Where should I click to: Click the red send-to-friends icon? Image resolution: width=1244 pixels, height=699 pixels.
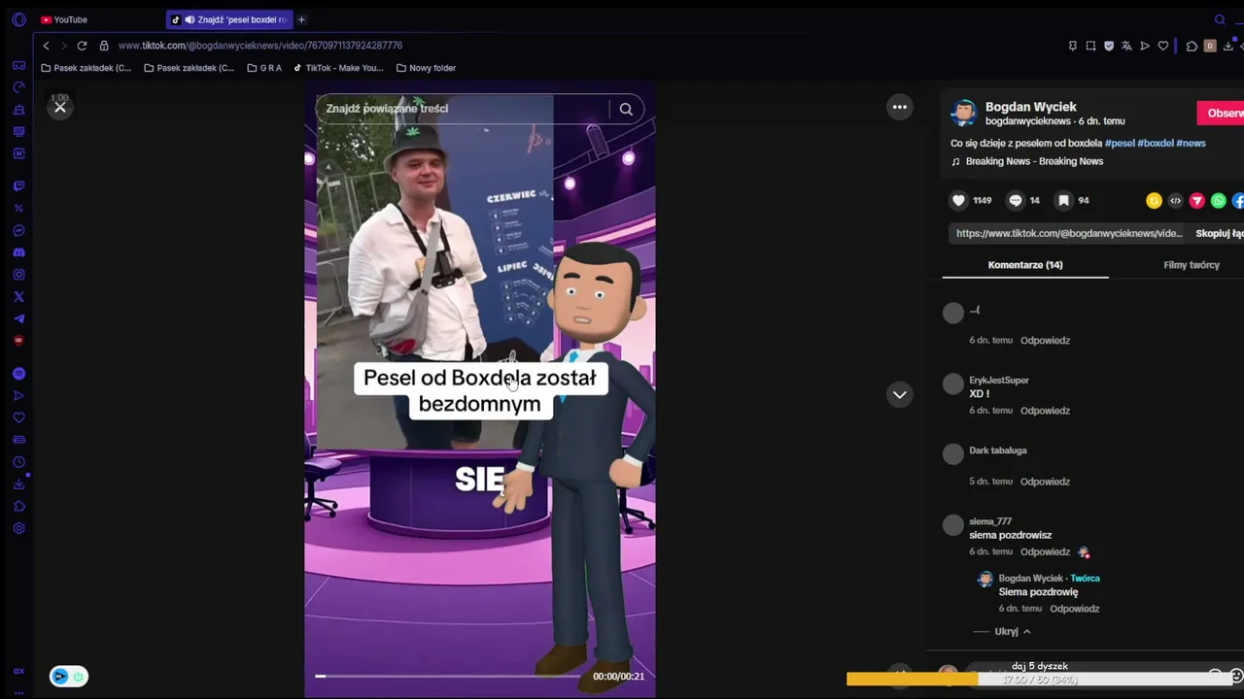[x=1197, y=201]
